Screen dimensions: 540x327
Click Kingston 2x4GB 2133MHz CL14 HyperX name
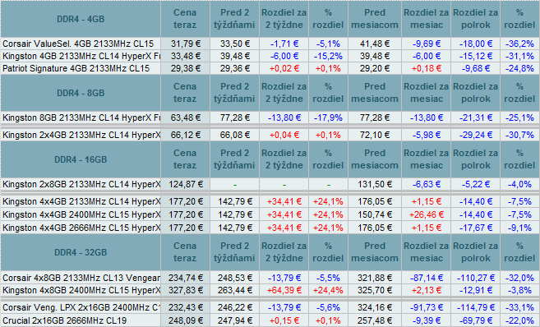click(81, 135)
